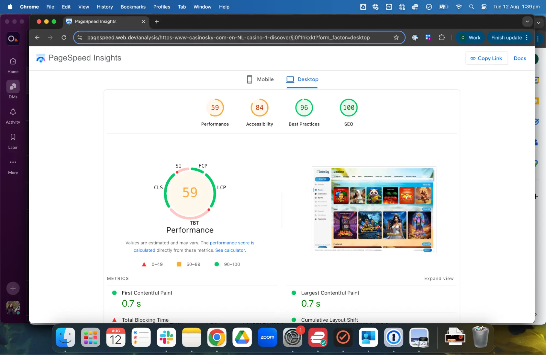Click the plus button in Slack sidebar
The width and height of the screenshot is (546, 355).
pyautogui.click(x=13, y=288)
